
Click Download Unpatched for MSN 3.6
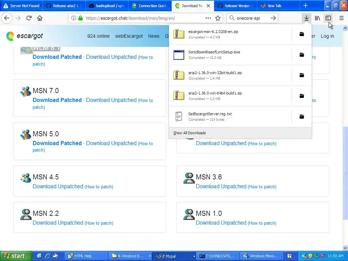221,187
